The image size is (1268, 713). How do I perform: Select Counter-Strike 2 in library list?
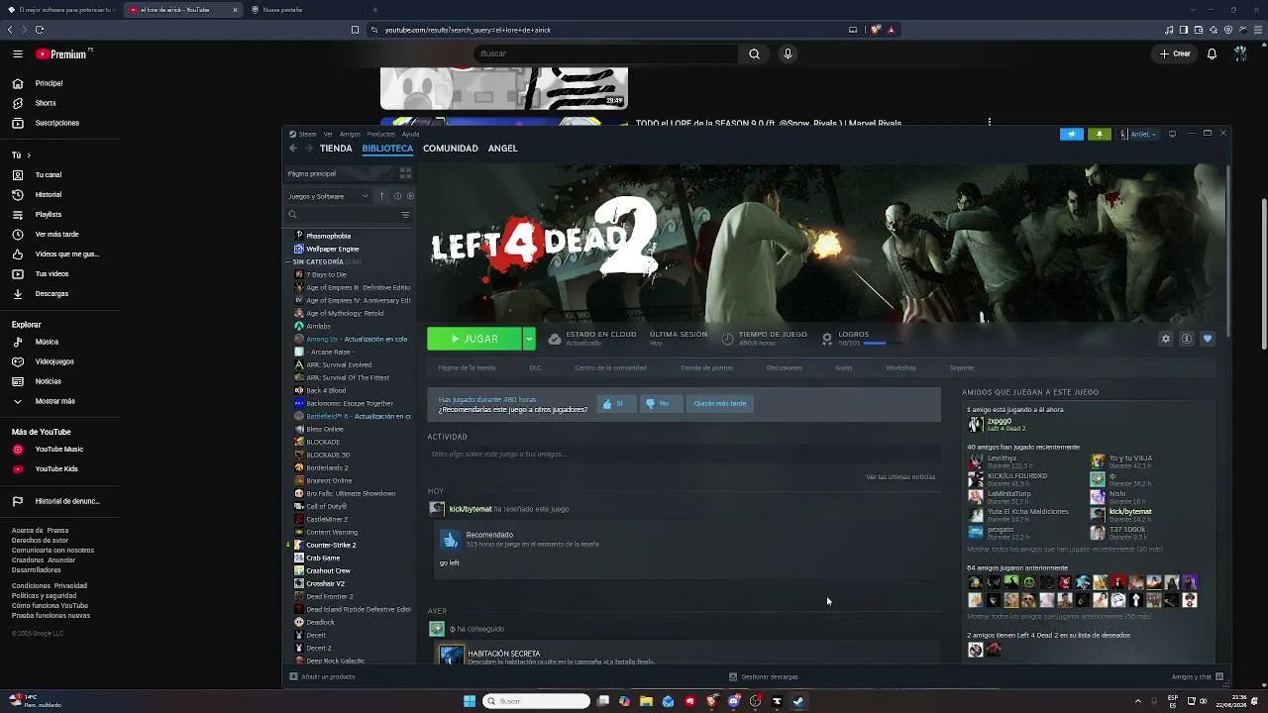pos(331,545)
